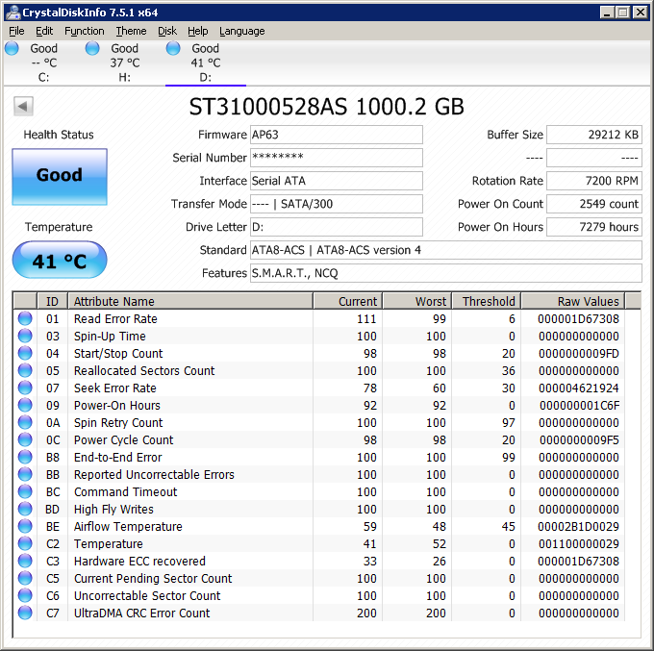Click the masked Serial Number field
Screen dimensions: 654x651
coord(337,158)
